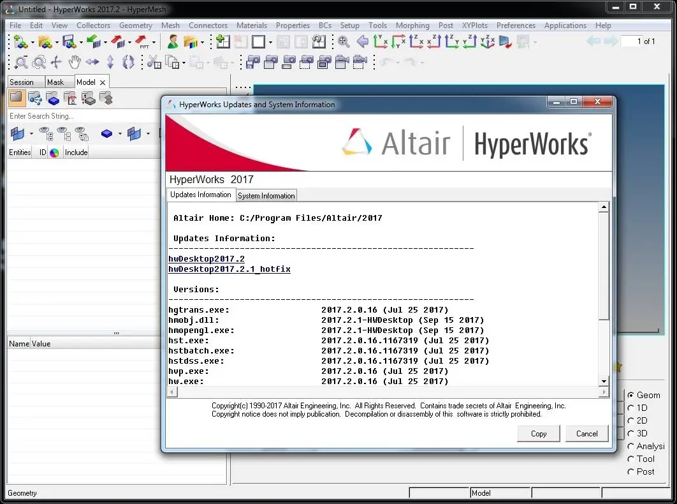
Task: Select the Post radio button
Action: [631, 471]
